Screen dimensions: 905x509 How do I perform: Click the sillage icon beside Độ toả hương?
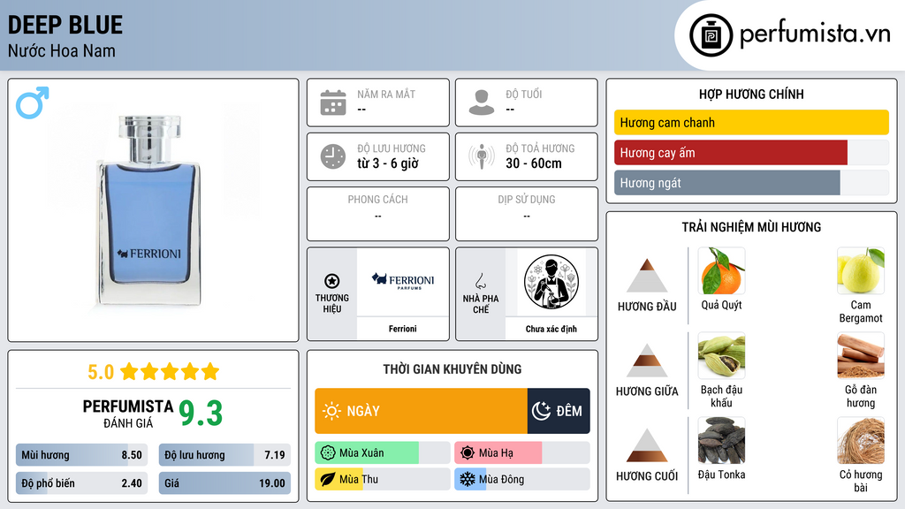click(482, 156)
